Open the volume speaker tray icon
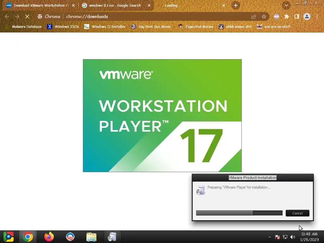The width and height of the screenshot is (324, 243). pos(293,237)
